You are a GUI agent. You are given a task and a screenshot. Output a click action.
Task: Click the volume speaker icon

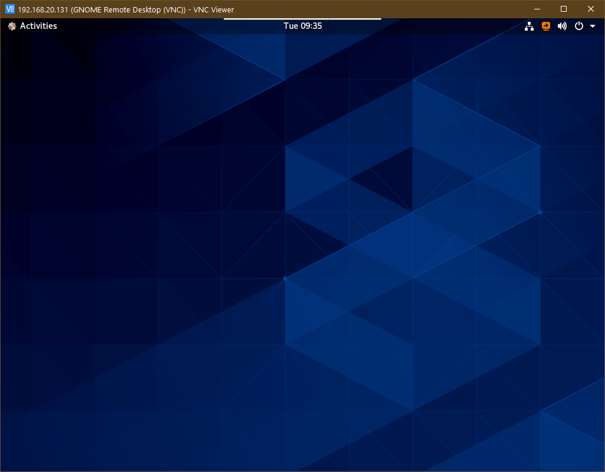click(x=562, y=26)
